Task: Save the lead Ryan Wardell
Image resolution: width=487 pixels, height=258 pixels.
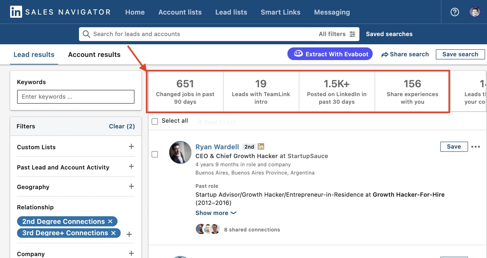Action: click(454, 147)
